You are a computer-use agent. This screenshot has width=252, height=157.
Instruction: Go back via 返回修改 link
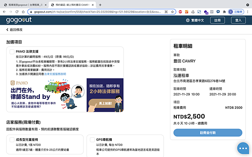pyautogui.click(x=14, y=30)
